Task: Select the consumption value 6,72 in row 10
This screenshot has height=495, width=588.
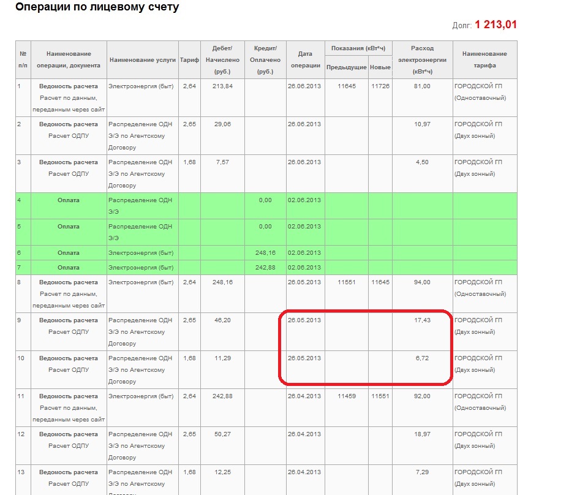Action: pos(422,358)
